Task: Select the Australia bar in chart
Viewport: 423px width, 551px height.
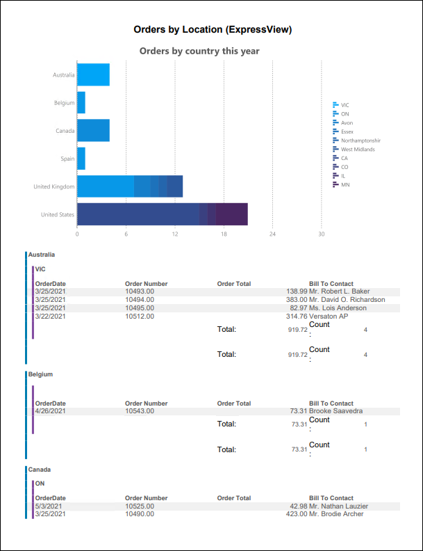Action: pyautogui.click(x=93, y=74)
